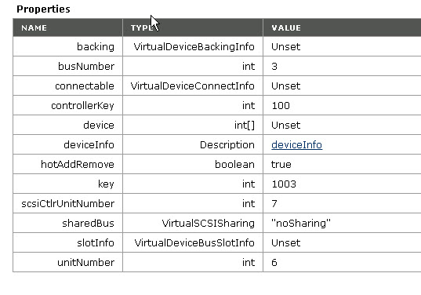
Task: Click the NAME column header
Action: click(x=34, y=27)
